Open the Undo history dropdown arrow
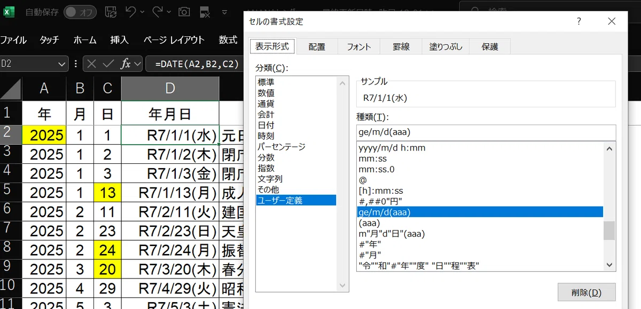641x309 pixels. pos(143,12)
